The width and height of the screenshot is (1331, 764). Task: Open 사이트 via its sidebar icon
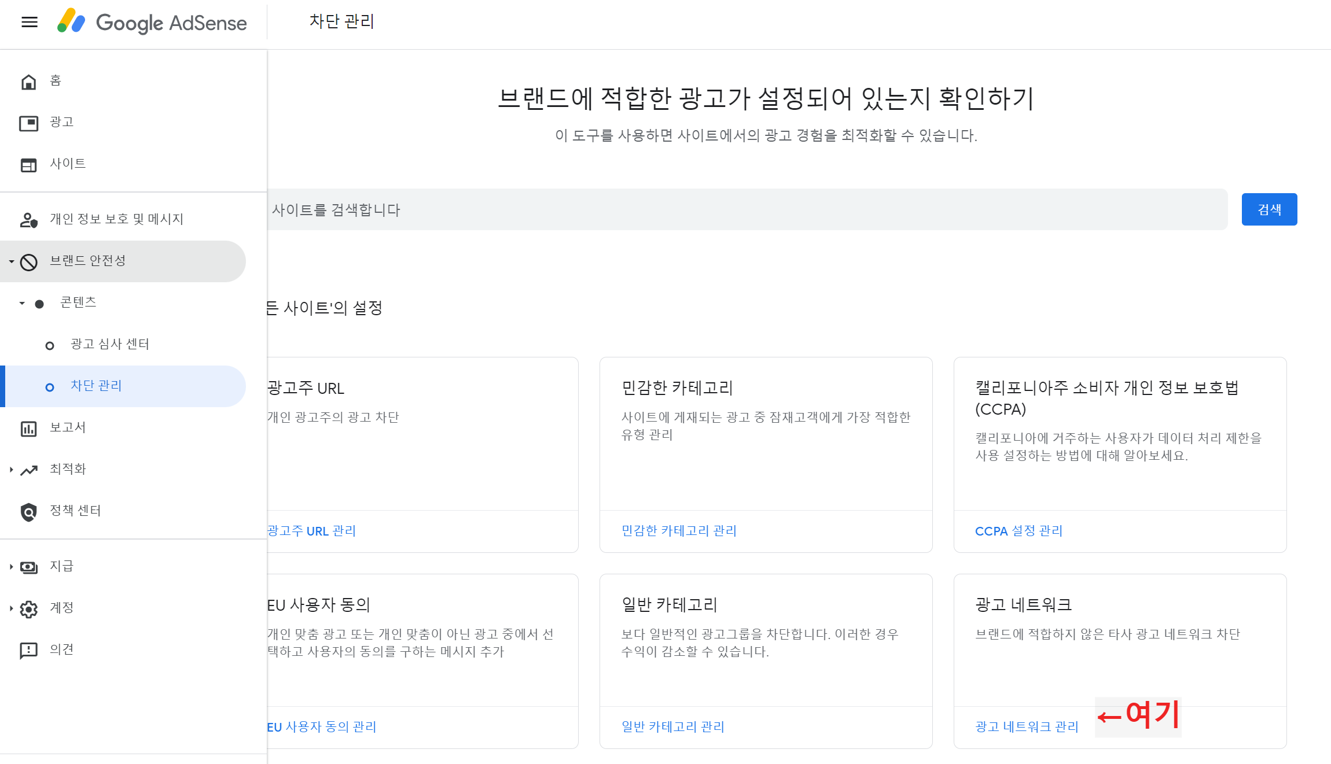(29, 164)
